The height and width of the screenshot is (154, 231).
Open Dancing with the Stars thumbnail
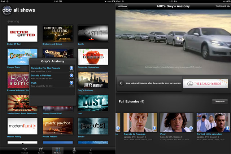pos(58,53)
